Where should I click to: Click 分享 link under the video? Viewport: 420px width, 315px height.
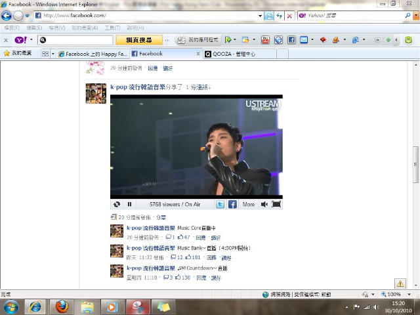[161, 217]
